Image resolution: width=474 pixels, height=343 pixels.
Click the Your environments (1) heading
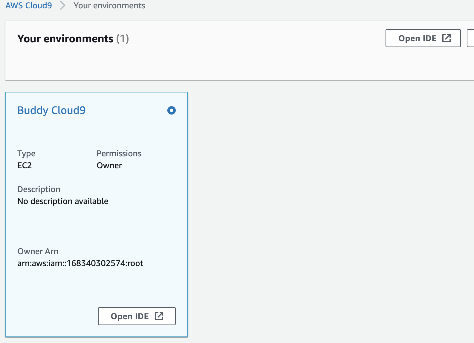[x=73, y=39]
